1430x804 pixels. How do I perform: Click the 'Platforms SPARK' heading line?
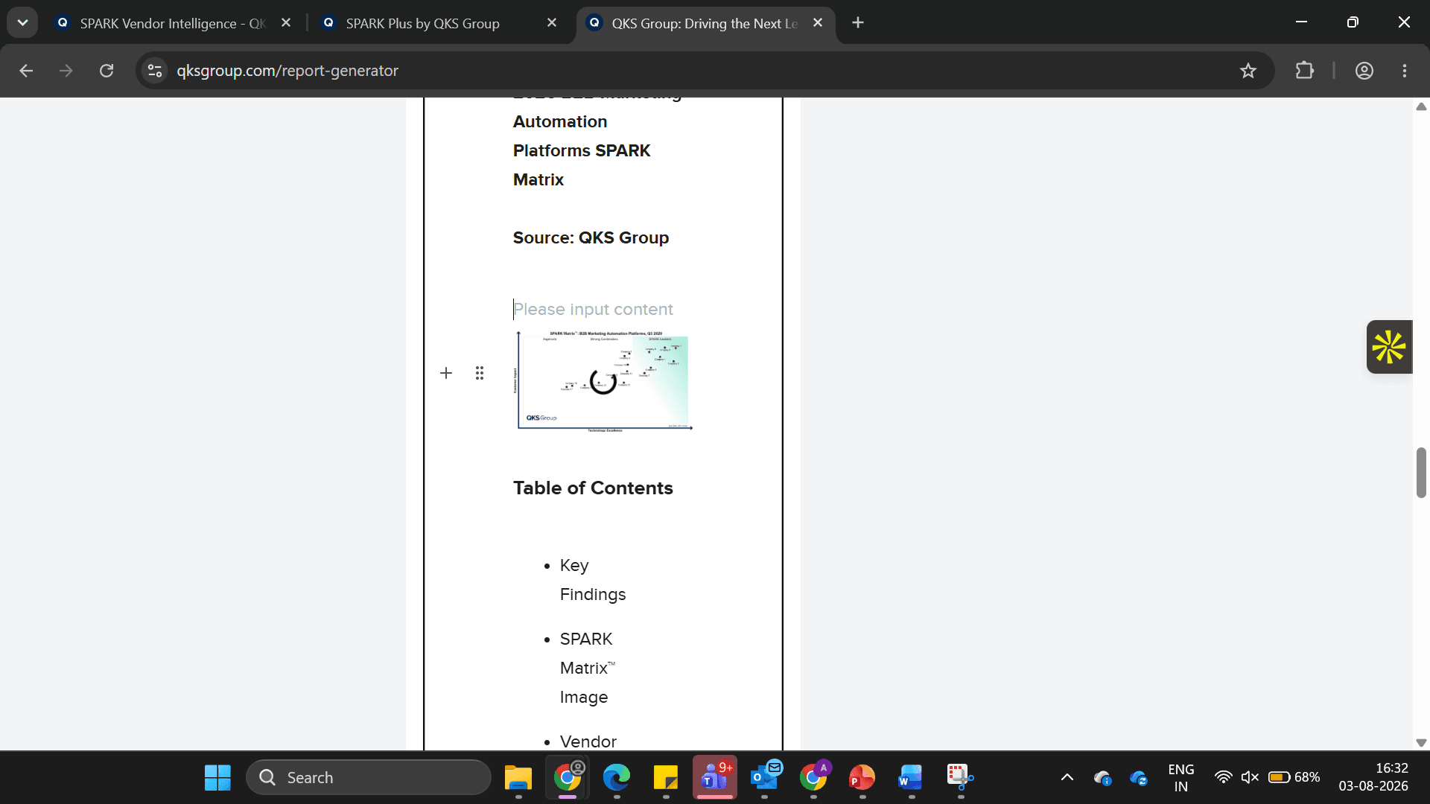pyautogui.click(x=582, y=150)
